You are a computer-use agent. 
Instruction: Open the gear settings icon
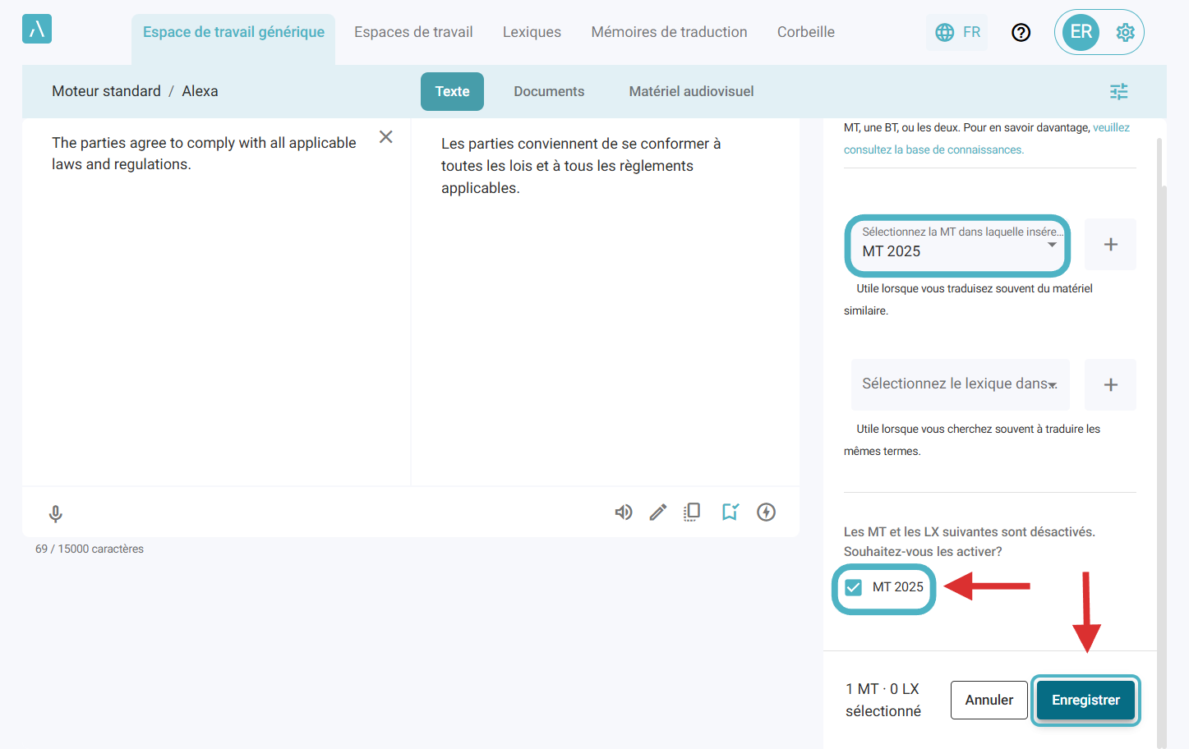point(1125,32)
